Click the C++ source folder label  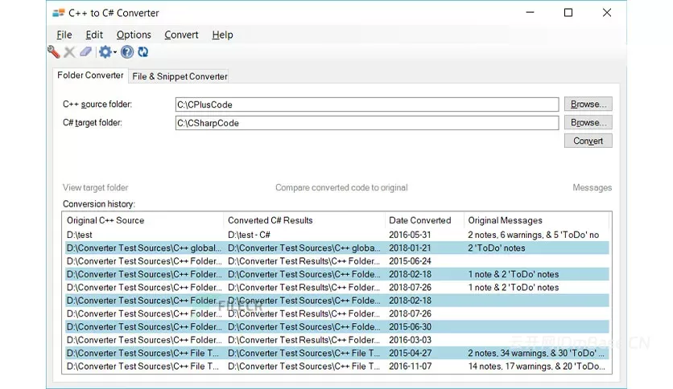[97, 104]
